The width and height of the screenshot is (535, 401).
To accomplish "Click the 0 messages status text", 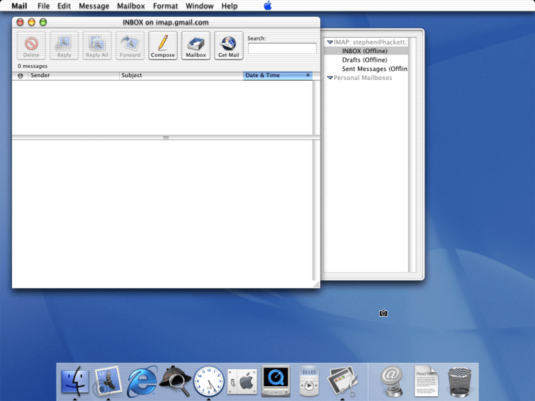I will pos(33,66).
